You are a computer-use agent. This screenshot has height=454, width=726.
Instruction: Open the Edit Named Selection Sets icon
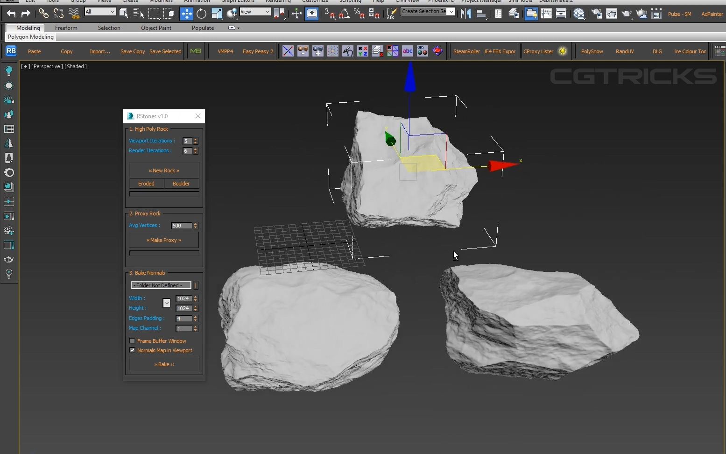(391, 14)
